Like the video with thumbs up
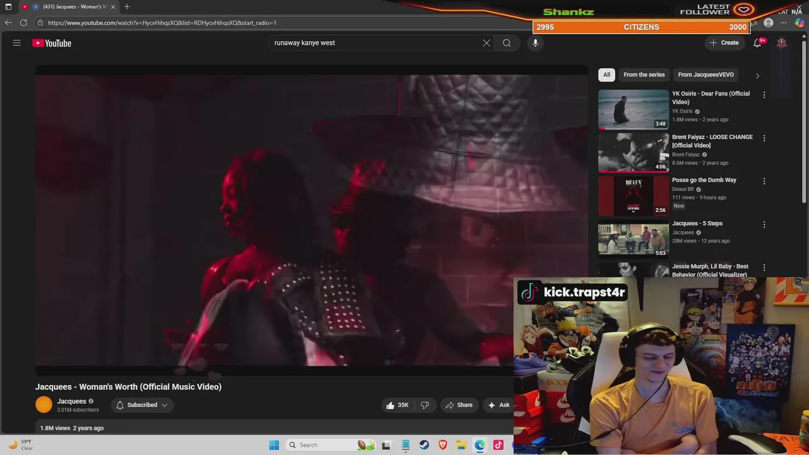The width and height of the screenshot is (809, 455). (398, 405)
